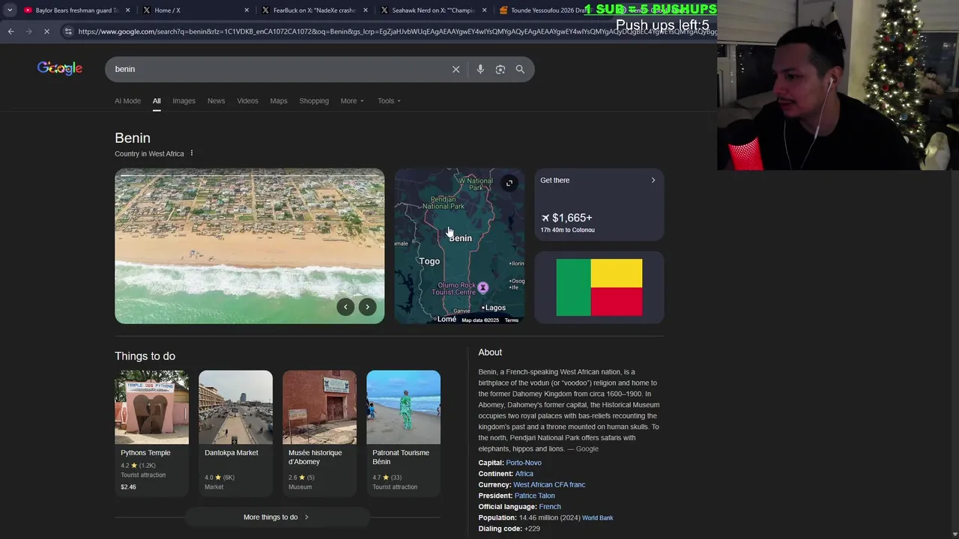Close the Baylor Bears freshman guard tab
The height and width of the screenshot is (539, 959).
(x=128, y=10)
